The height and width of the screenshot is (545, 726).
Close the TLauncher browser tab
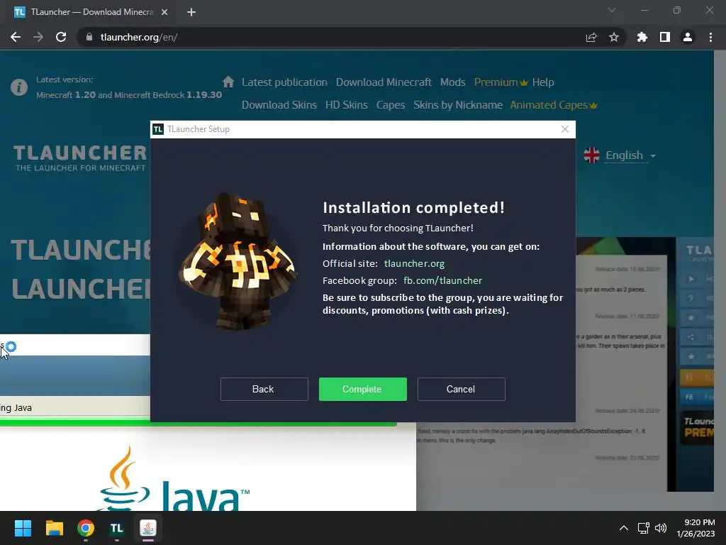point(164,12)
